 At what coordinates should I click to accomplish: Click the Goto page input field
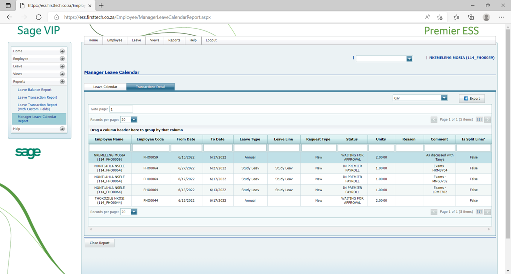point(121,109)
